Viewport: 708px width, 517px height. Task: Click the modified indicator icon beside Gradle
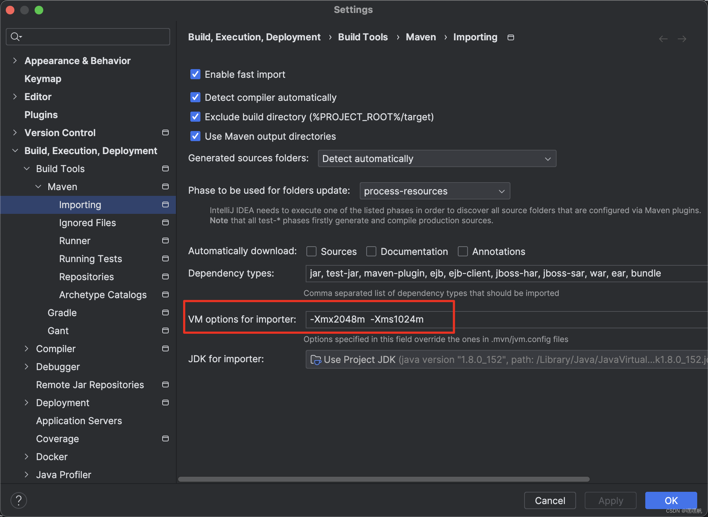(165, 313)
